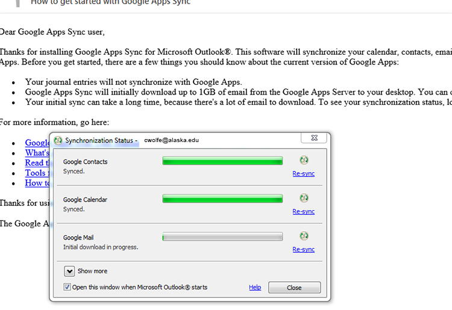The image size is (452, 310).
Task: Re-sync Google Contacts via its link
Action: point(304,174)
